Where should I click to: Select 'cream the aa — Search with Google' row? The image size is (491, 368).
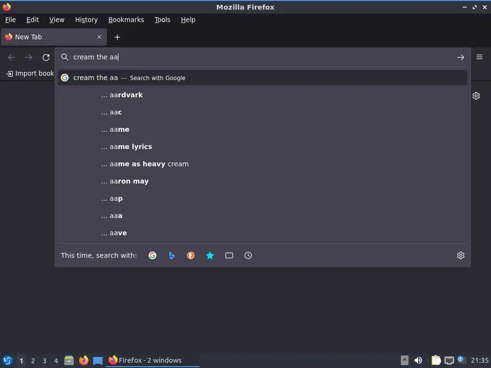[262, 78]
